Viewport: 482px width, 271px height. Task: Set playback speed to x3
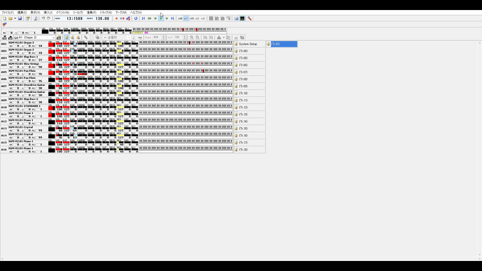(x=202, y=19)
